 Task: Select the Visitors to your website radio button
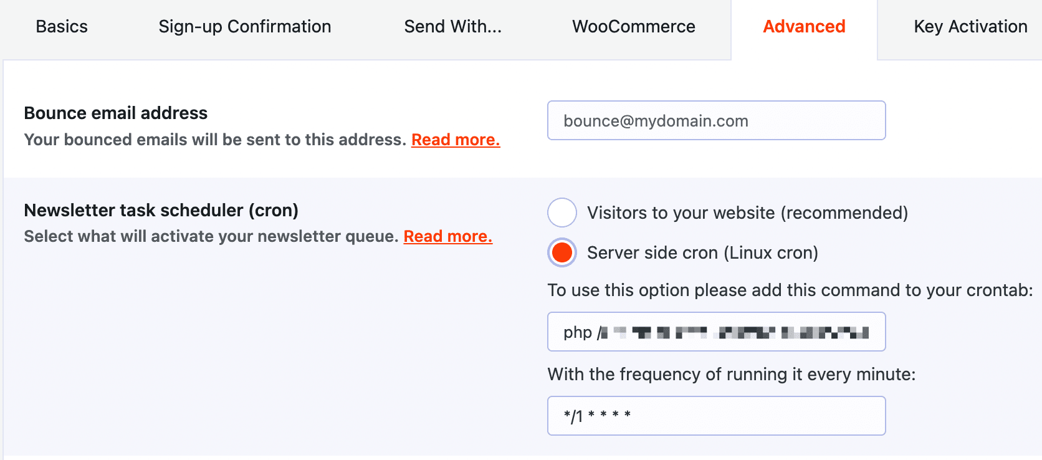(562, 213)
